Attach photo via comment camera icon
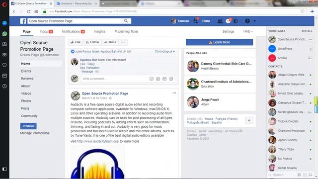 tap(158, 79)
